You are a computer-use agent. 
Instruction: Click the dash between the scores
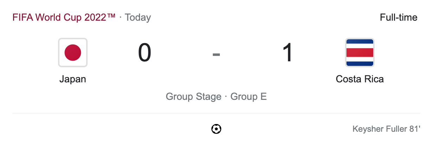tap(216, 54)
